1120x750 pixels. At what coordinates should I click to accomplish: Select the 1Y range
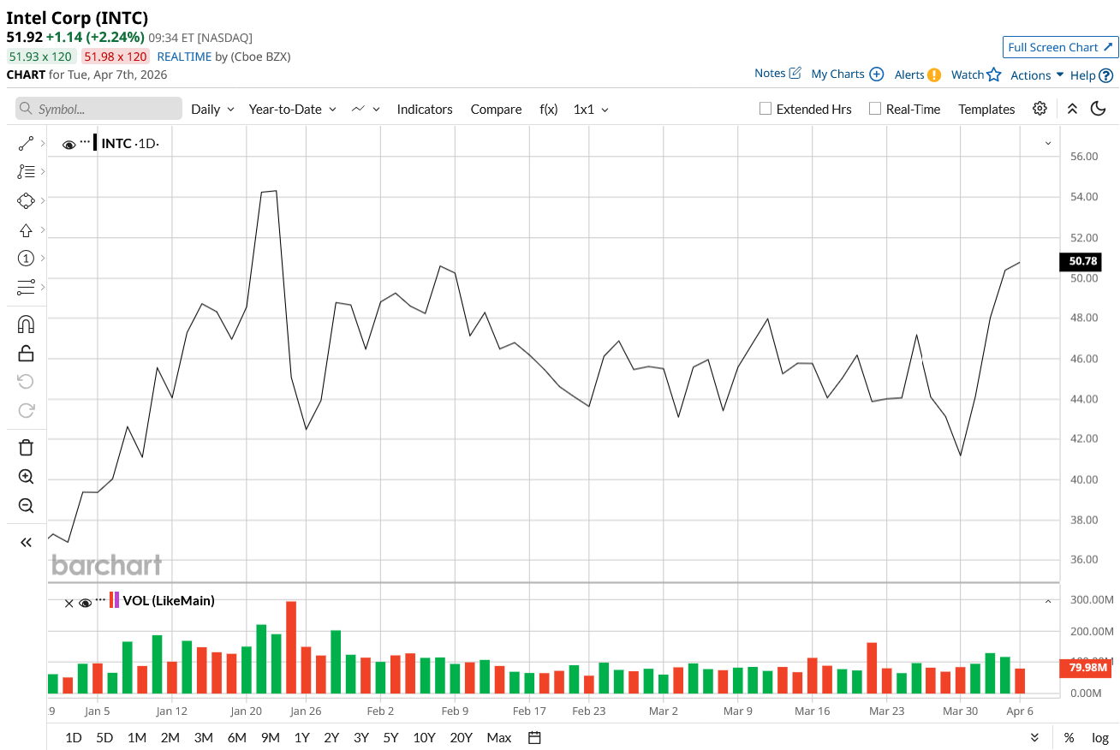coord(301,738)
